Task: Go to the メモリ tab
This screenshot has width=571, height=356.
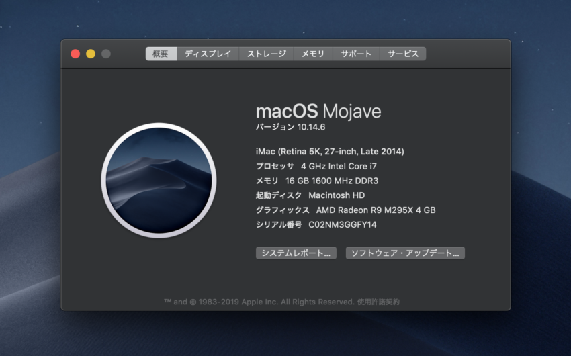Action: [x=312, y=54]
